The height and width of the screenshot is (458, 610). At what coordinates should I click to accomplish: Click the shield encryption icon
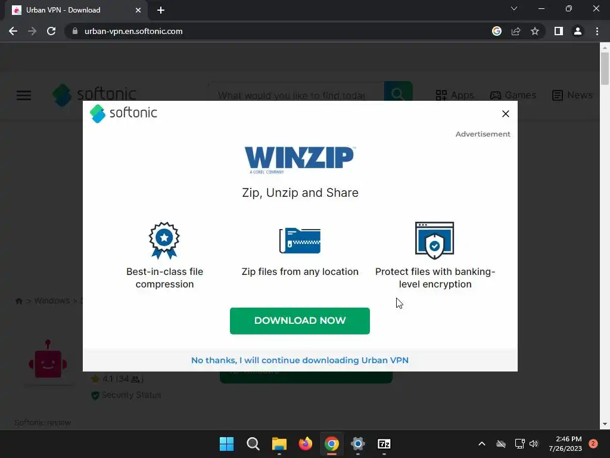coord(434,240)
